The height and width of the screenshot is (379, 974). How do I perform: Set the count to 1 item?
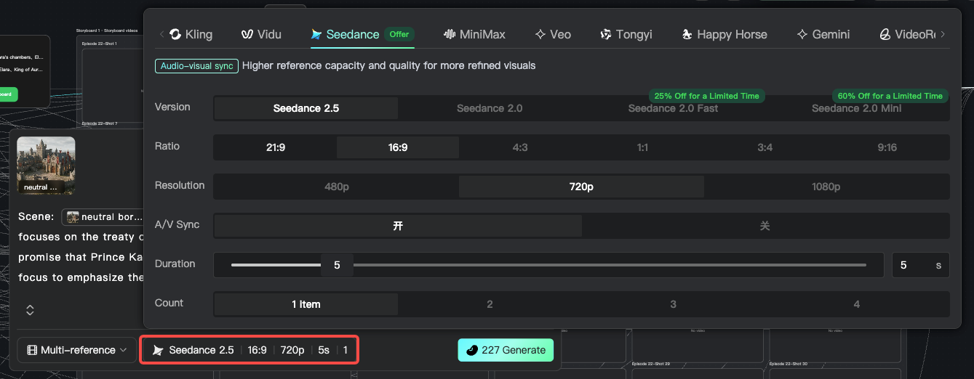306,304
